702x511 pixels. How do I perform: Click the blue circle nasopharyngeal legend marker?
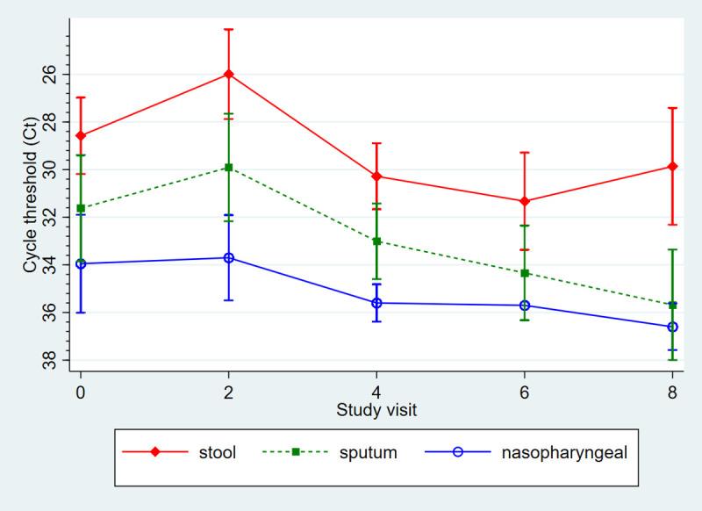point(458,452)
